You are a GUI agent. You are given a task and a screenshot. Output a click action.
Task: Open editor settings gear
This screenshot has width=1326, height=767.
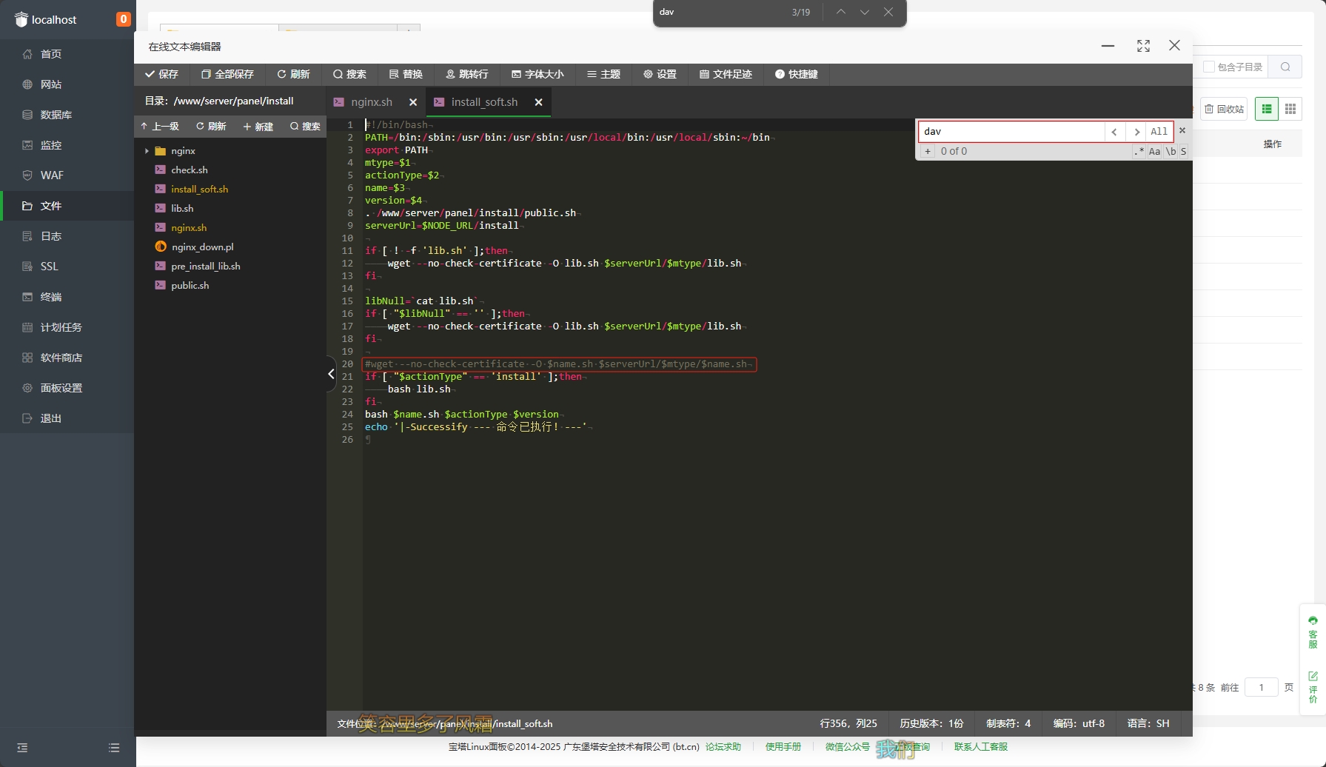[660, 74]
